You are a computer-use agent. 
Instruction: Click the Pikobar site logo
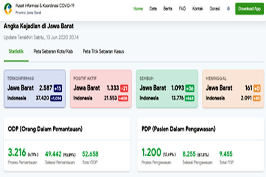(x=8, y=9)
